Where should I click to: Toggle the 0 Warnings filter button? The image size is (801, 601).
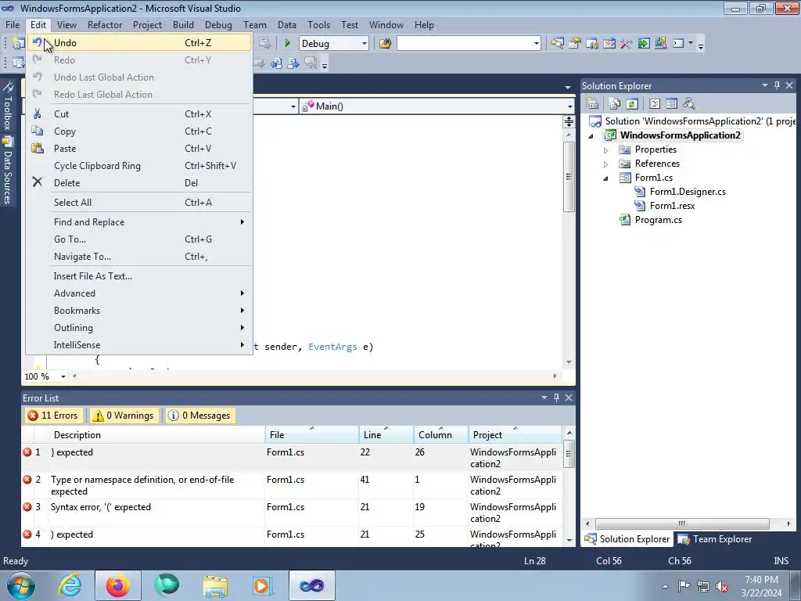(123, 416)
